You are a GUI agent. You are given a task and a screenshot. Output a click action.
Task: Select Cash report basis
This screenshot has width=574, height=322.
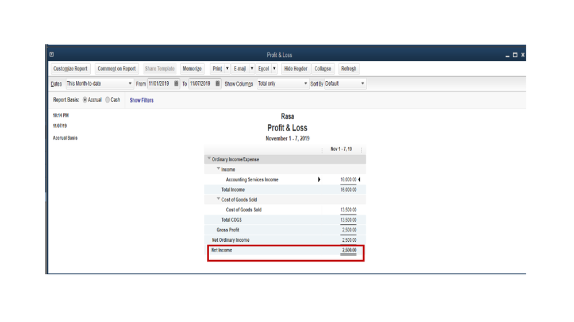click(x=107, y=100)
